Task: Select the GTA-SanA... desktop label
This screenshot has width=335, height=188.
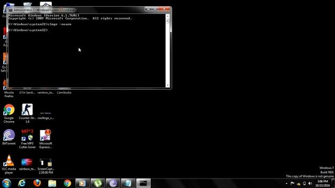Action: 27,92
